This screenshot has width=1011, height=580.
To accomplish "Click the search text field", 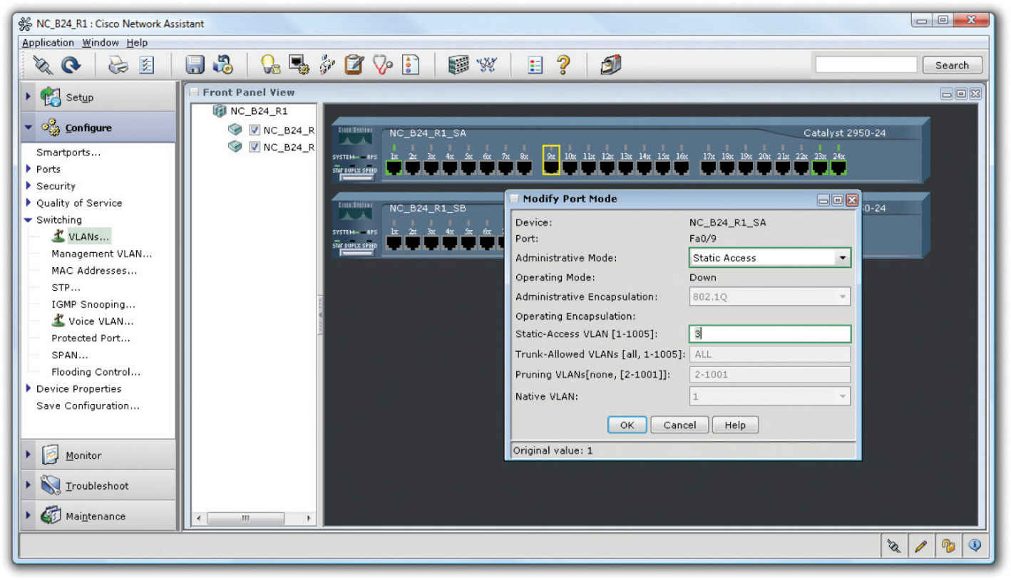I will click(x=866, y=65).
